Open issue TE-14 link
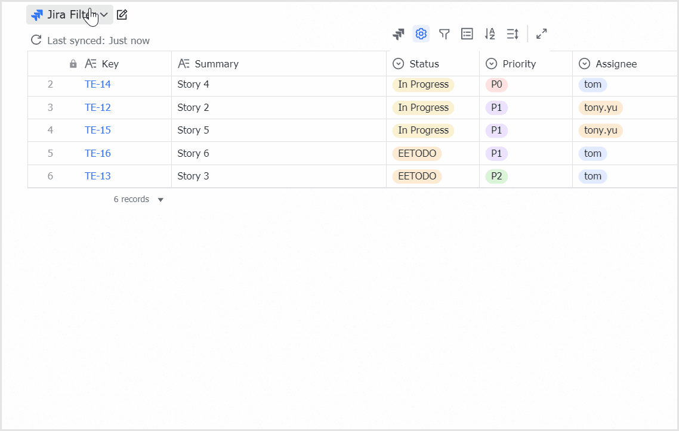 click(x=97, y=84)
